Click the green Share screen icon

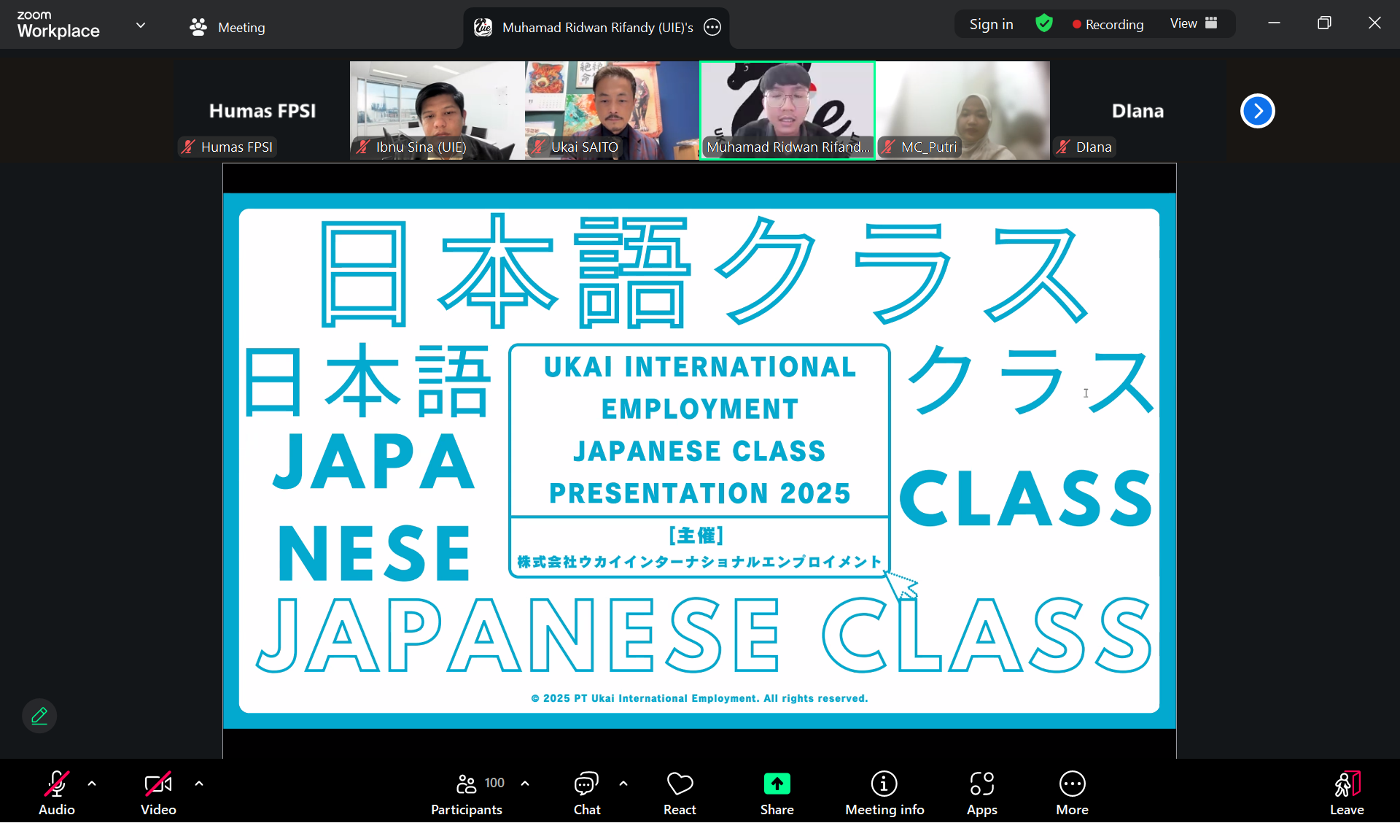[777, 785]
